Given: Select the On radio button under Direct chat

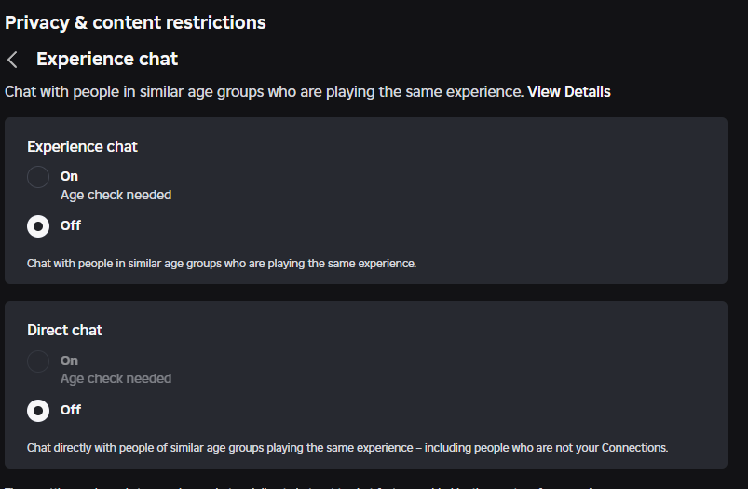Looking at the screenshot, I should click(x=38, y=361).
